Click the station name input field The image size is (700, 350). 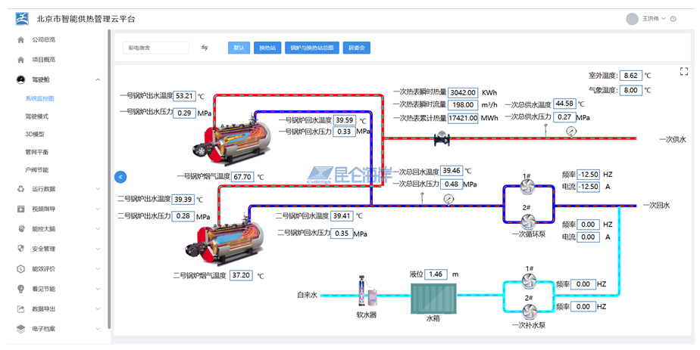pyautogui.click(x=156, y=48)
